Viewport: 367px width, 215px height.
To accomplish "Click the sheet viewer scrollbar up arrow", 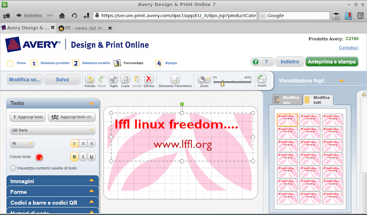I will 363,94.
